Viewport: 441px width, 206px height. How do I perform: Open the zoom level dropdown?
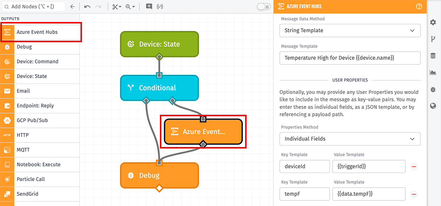[x=130, y=7]
